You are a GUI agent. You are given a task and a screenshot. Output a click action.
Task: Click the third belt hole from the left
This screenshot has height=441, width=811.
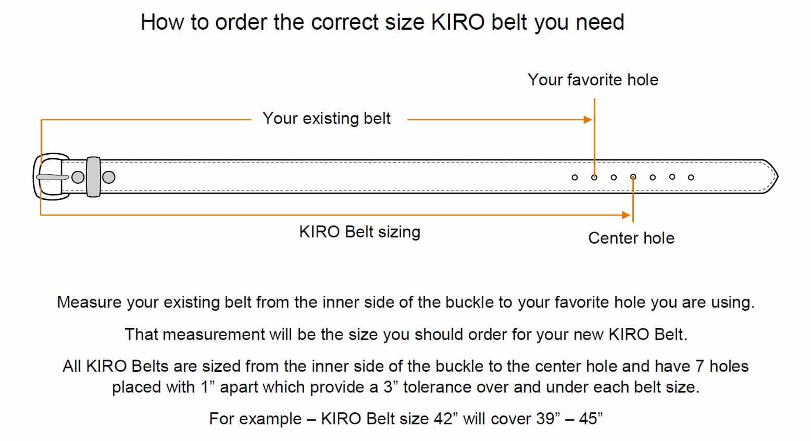614,178
